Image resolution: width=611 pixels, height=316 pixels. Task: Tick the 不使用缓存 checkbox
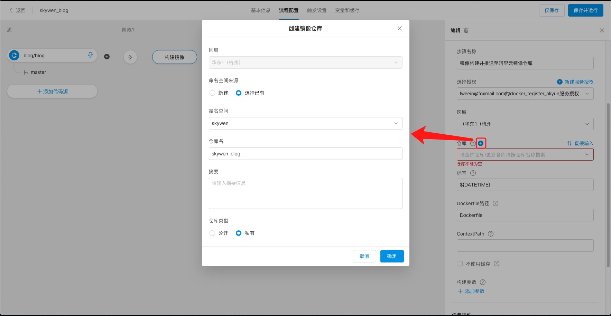point(460,264)
